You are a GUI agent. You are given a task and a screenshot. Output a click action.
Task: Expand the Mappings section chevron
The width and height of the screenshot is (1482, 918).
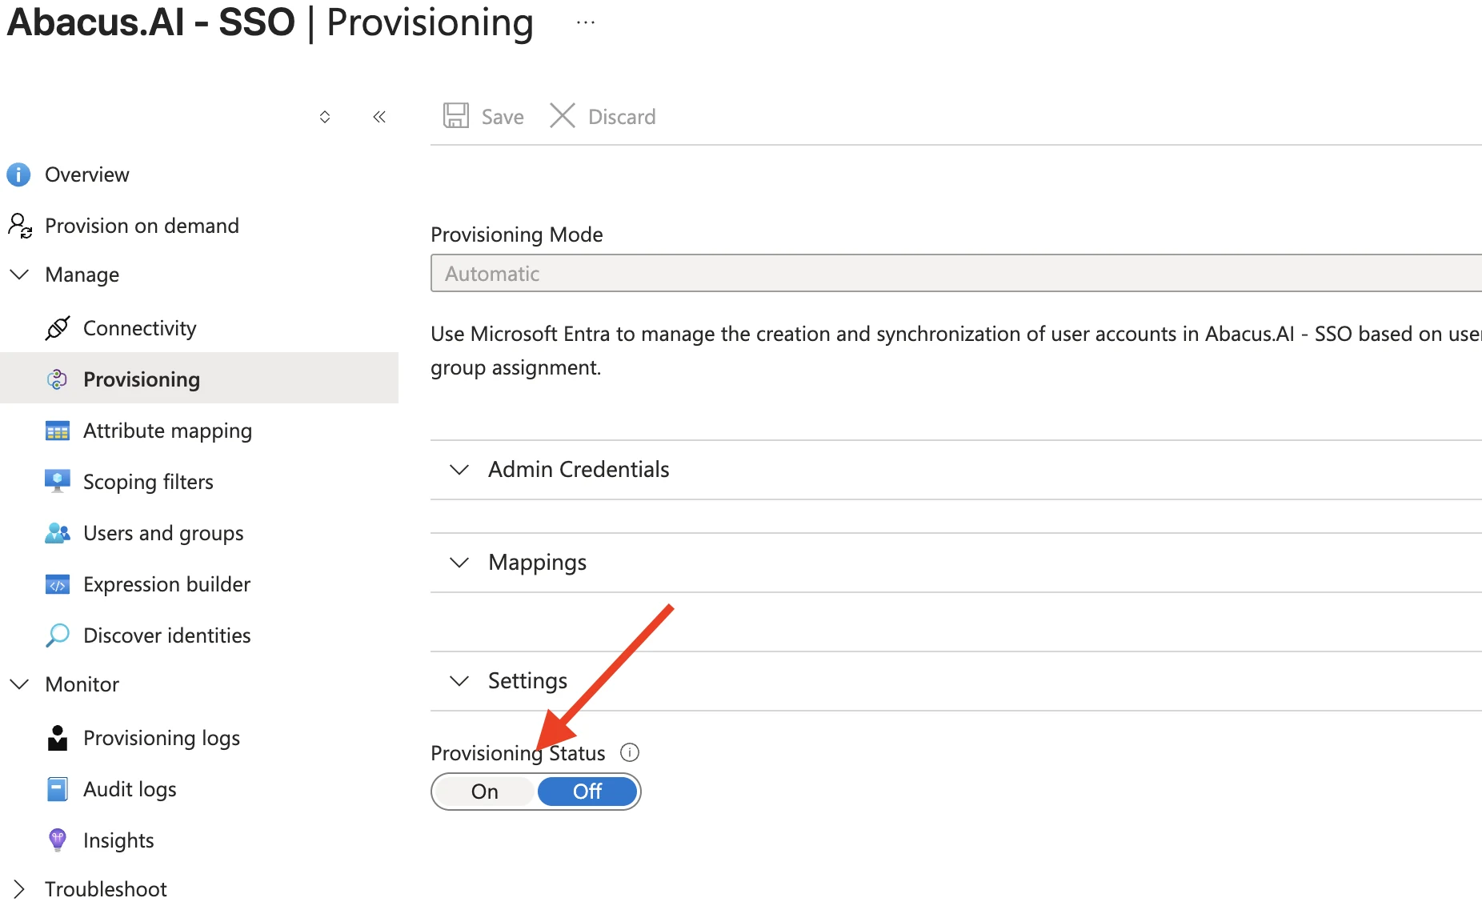tap(459, 563)
